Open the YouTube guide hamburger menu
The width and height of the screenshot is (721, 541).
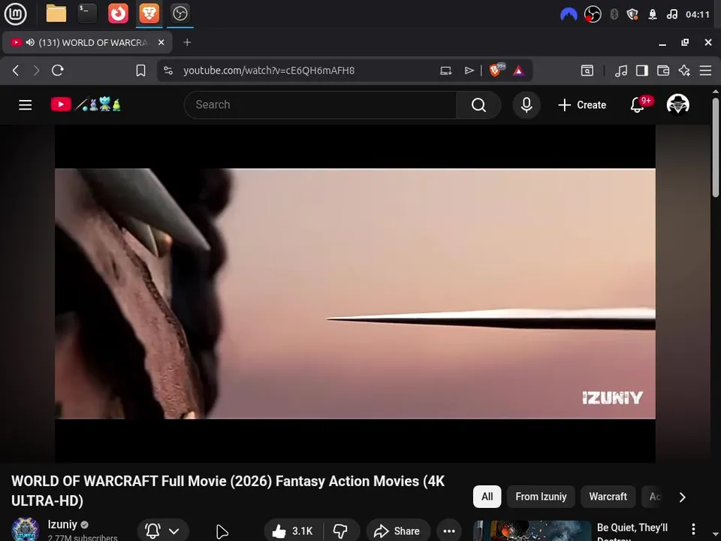[26, 105]
